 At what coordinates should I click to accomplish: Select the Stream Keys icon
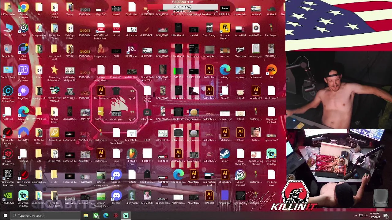[x=54, y=133]
